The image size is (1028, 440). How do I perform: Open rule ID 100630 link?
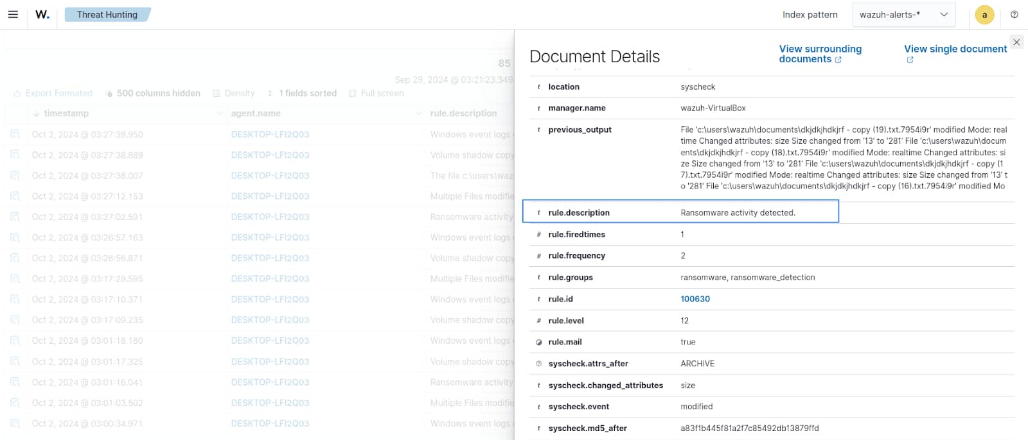[x=695, y=299]
